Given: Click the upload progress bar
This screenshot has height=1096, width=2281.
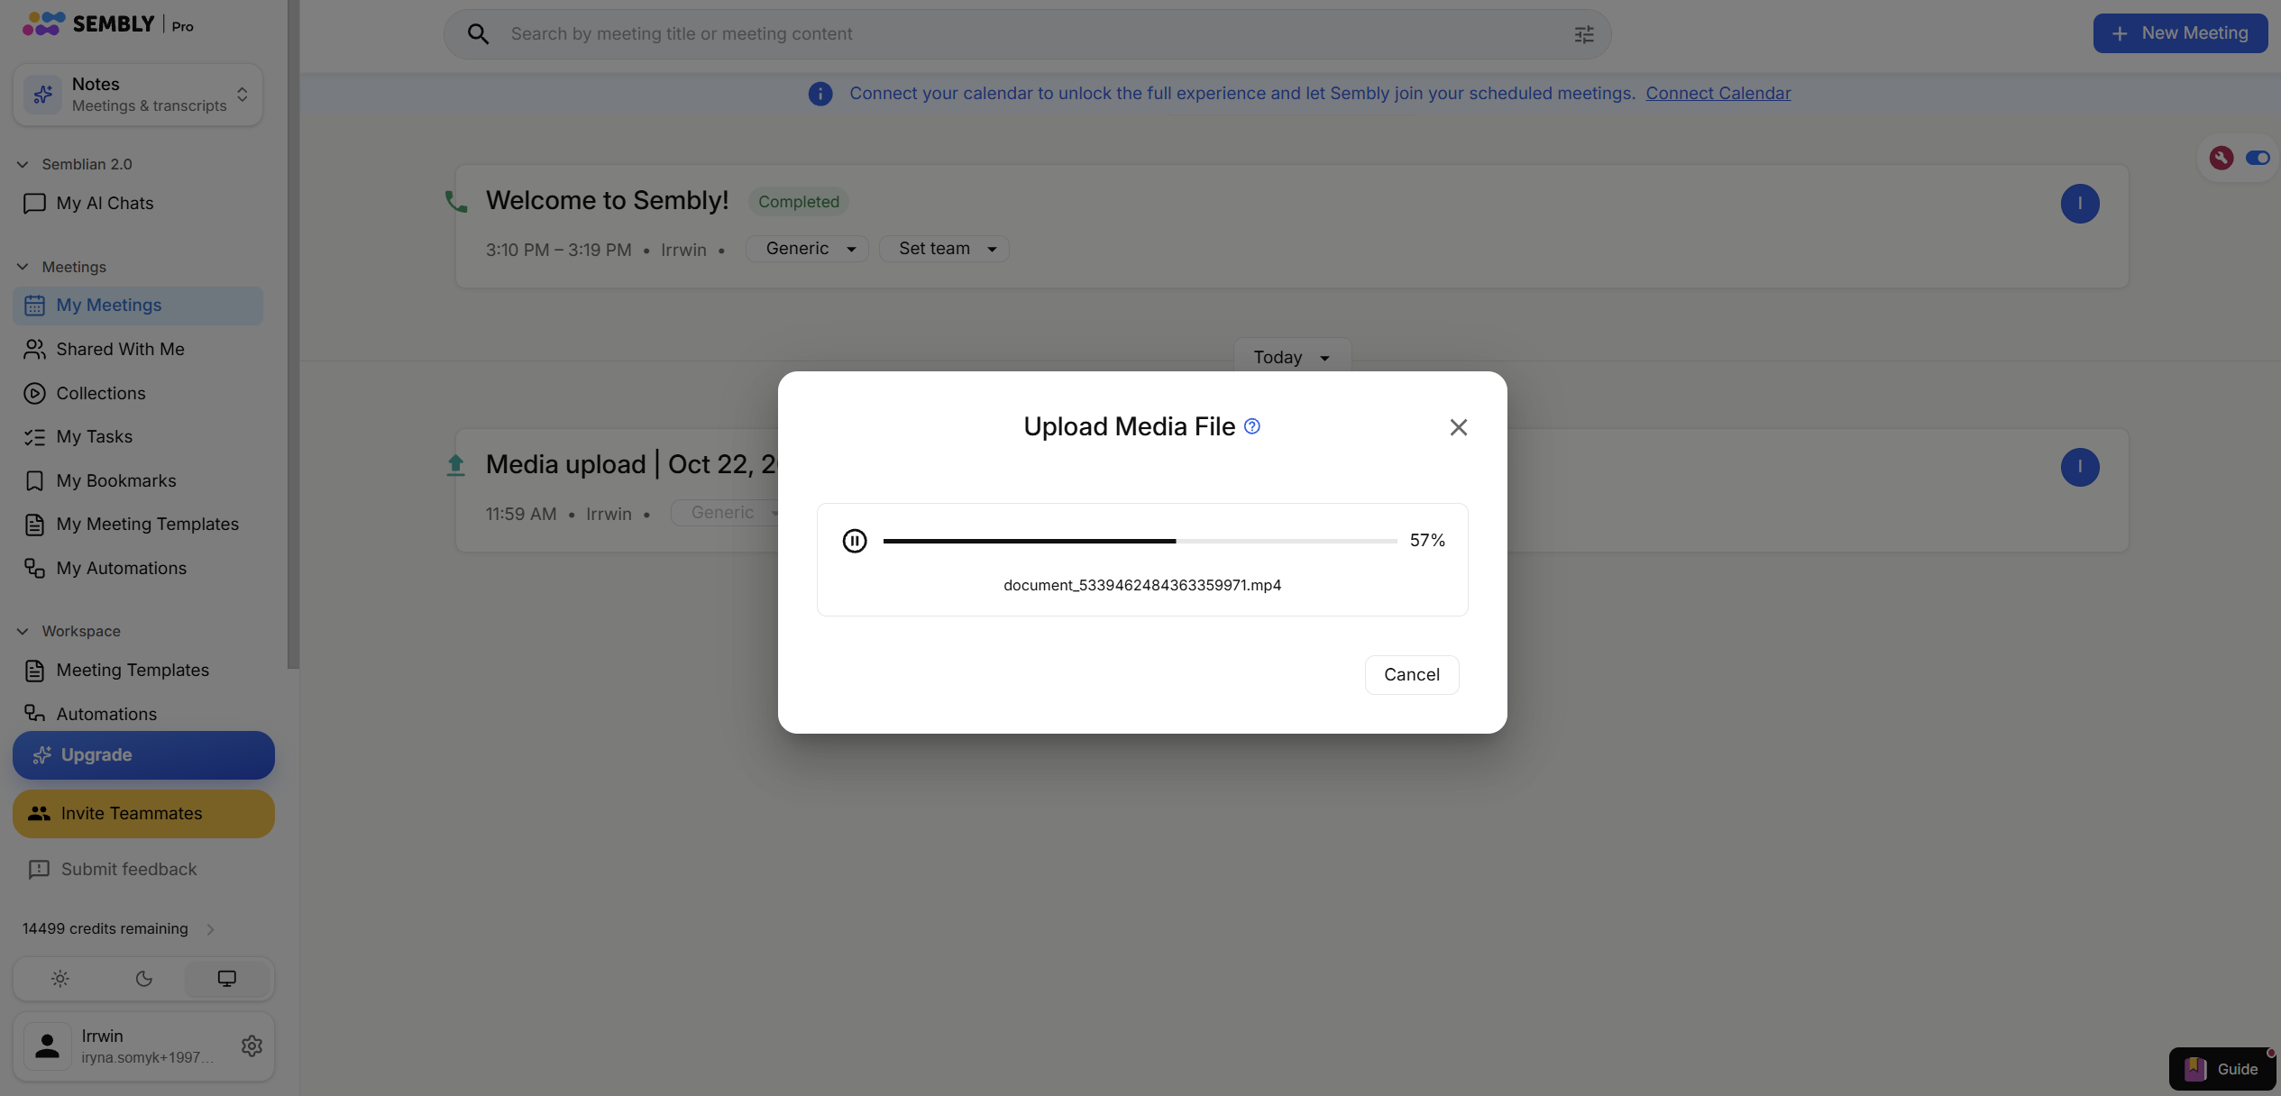Looking at the screenshot, I should [x=1140, y=541].
